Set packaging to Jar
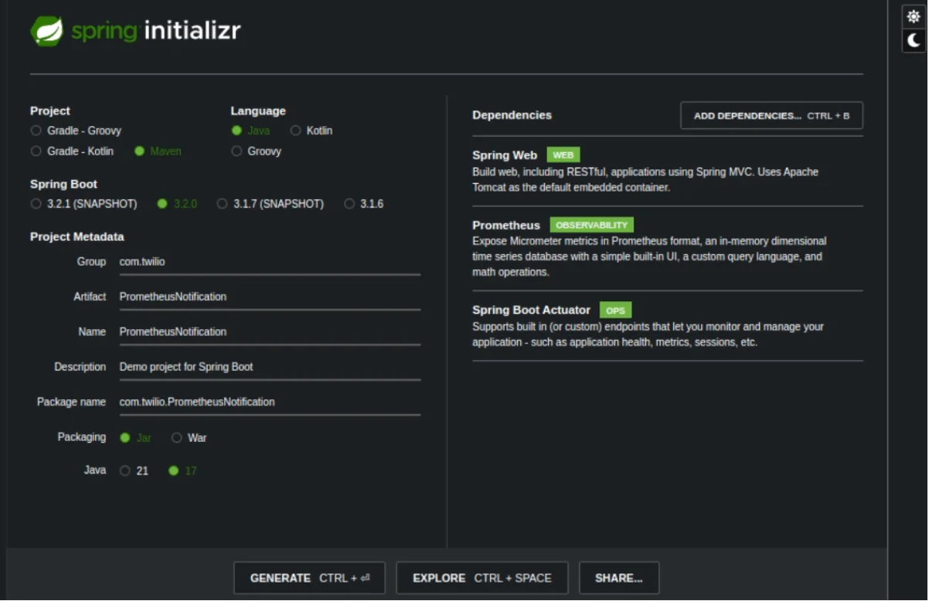The width and height of the screenshot is (929, 601). click(136, 437)
